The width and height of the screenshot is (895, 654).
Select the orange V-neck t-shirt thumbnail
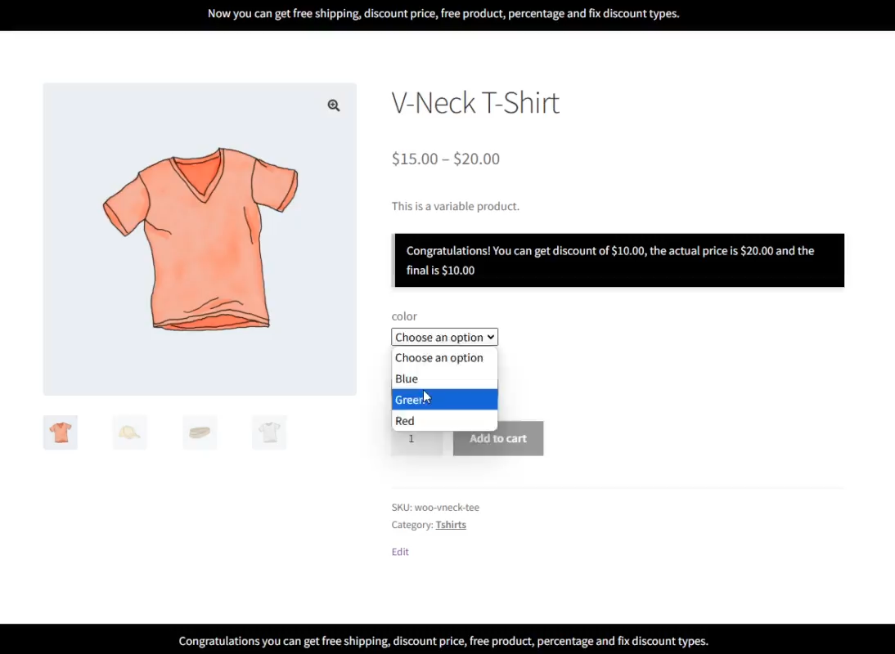coord(61,432)
